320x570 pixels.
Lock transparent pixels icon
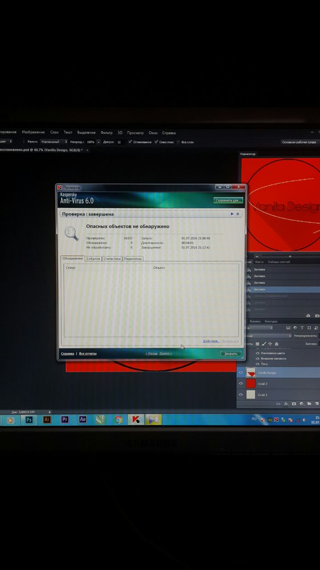[x=257, y=344]
